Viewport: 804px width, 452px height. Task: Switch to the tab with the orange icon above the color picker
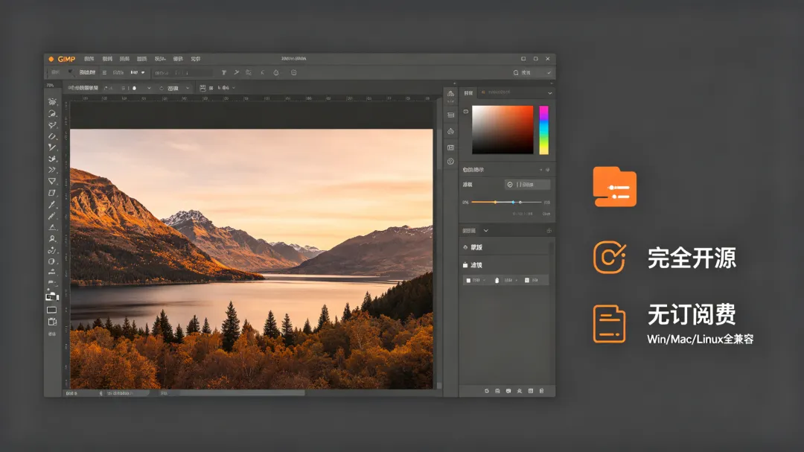click(495, 92)
